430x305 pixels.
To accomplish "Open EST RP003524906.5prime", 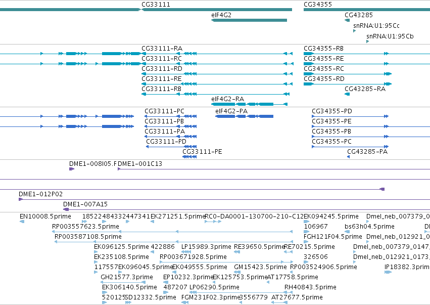I will [x=323, y=268].
